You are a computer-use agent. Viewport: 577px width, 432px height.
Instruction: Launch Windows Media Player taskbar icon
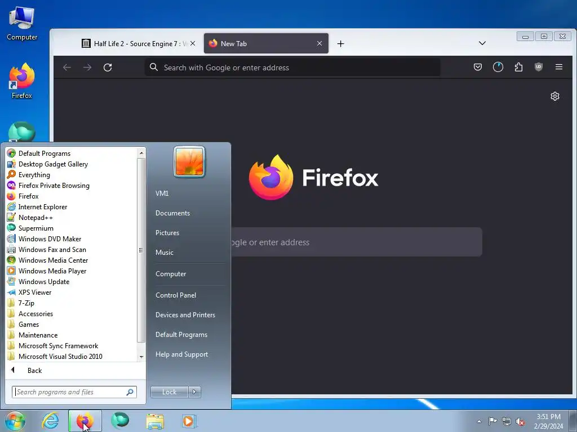(190, 421)
